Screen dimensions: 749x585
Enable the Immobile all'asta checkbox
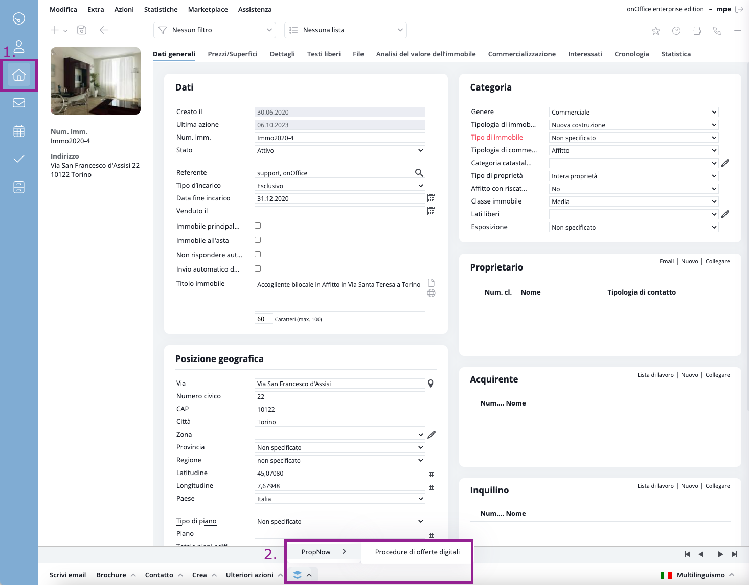point(258,240)
